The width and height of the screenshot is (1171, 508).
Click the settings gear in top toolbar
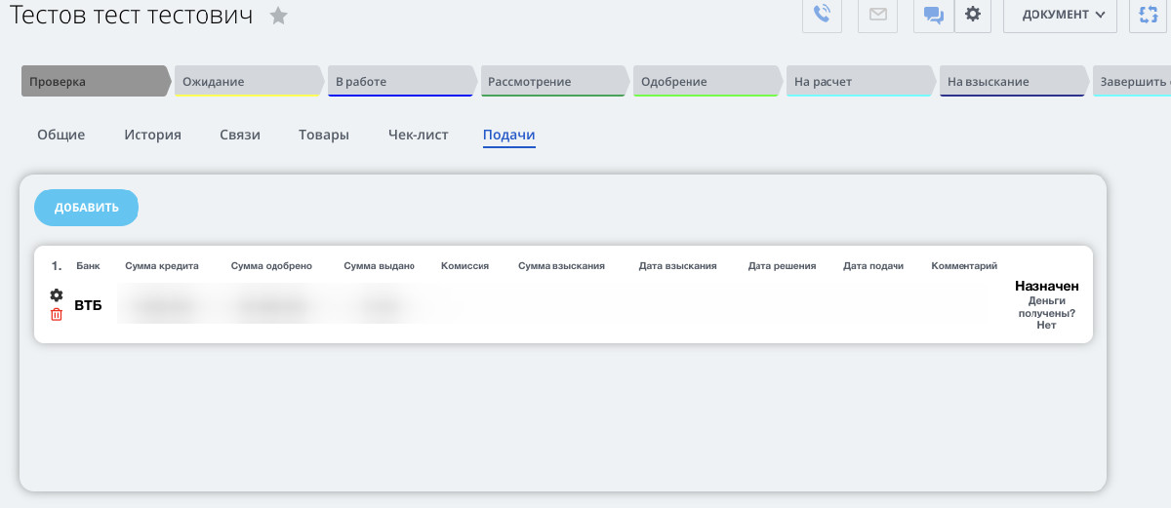point(972,15)
